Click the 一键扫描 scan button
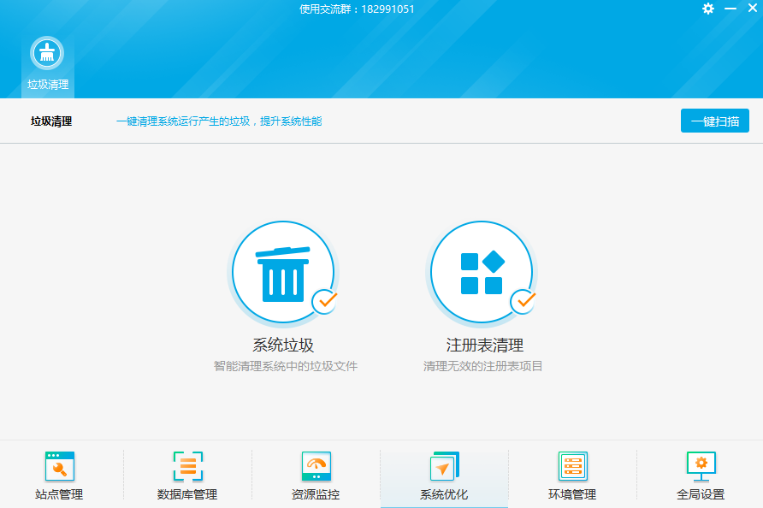Image resolution: width=763 pixels, height=508 pixels. coord(714,121)
